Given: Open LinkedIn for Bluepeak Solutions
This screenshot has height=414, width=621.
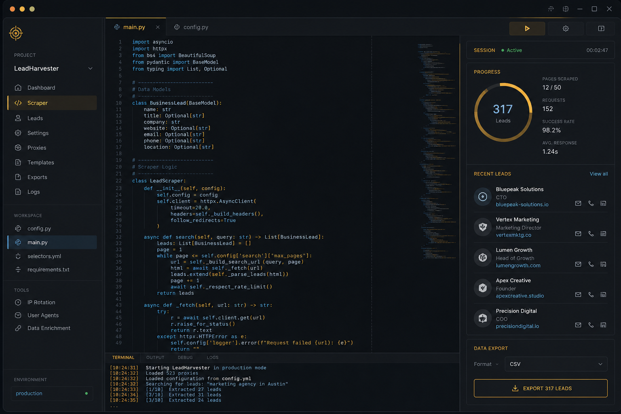Looking at the screenshot, I should (603, 203).
